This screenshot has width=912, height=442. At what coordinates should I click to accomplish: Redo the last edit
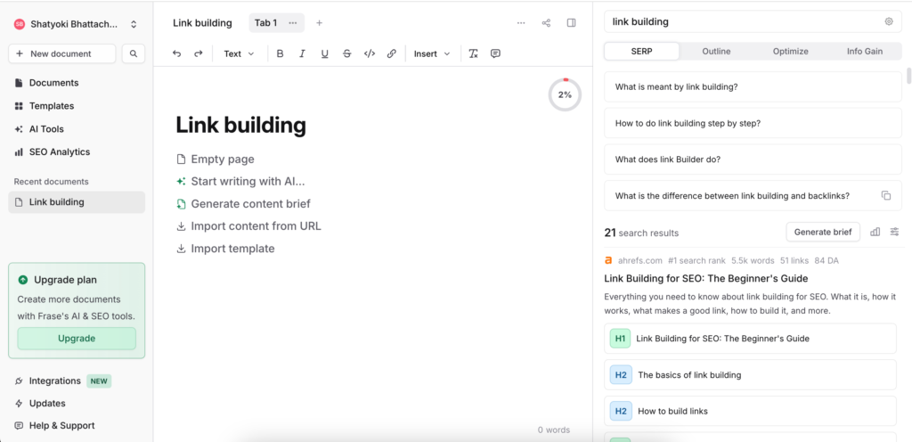click(199, 53)
